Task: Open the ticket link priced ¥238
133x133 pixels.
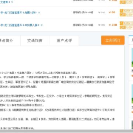Action: pyautogui.click(x=20, y=25)
